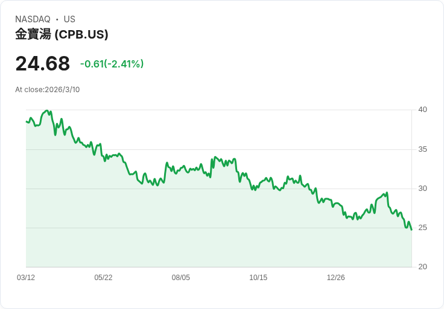The height and width of the screenshot is (309, 444).
Task: Click the 03/12 date axis label
Action: (x=26, y=277)
